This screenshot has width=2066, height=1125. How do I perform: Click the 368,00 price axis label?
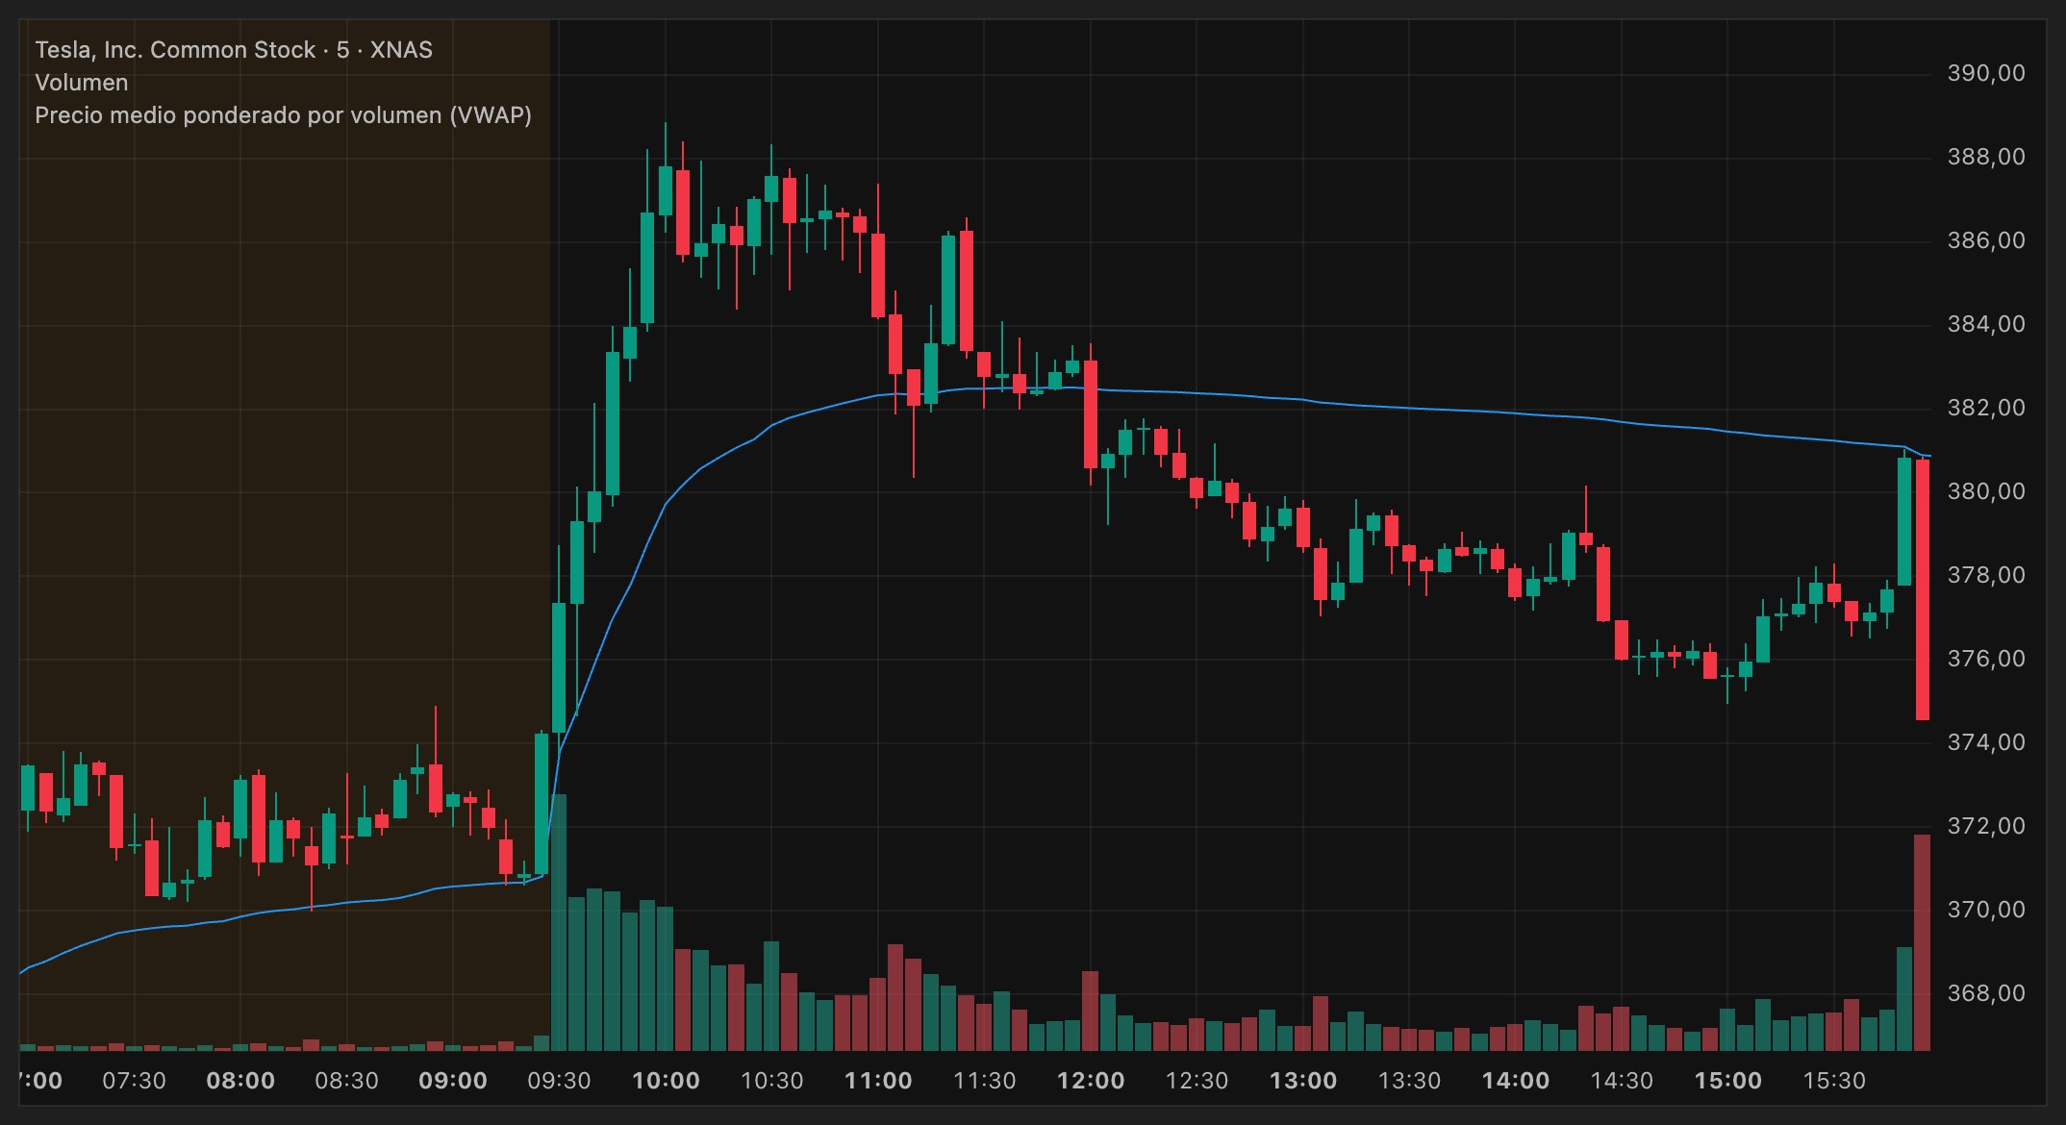pyautogui.click(x=1986, y=993)
